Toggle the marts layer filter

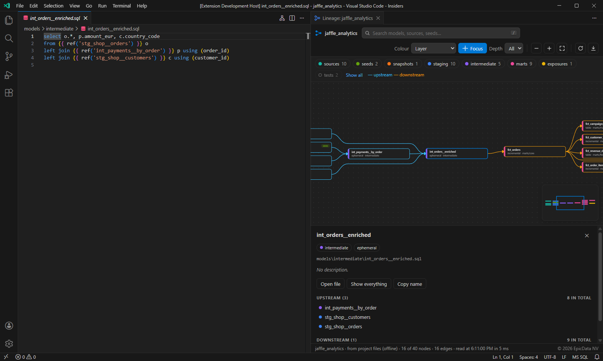point(521,64)
